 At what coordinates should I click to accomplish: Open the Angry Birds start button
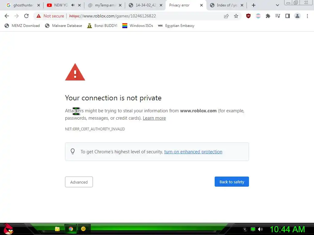click(x=8, y=229)
